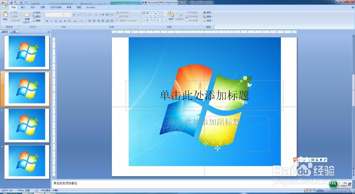Toggle text shadow

(65, 21)
